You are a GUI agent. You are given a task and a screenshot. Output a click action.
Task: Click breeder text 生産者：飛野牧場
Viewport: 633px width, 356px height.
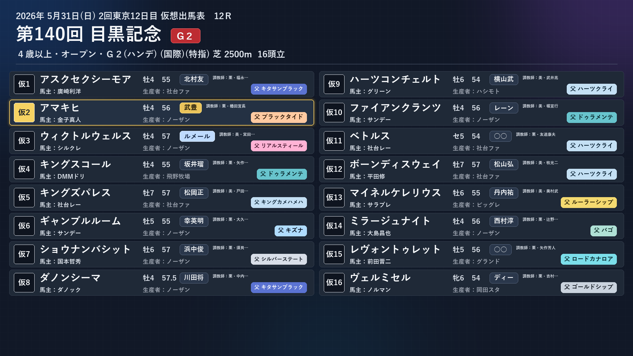click(166, 177)
